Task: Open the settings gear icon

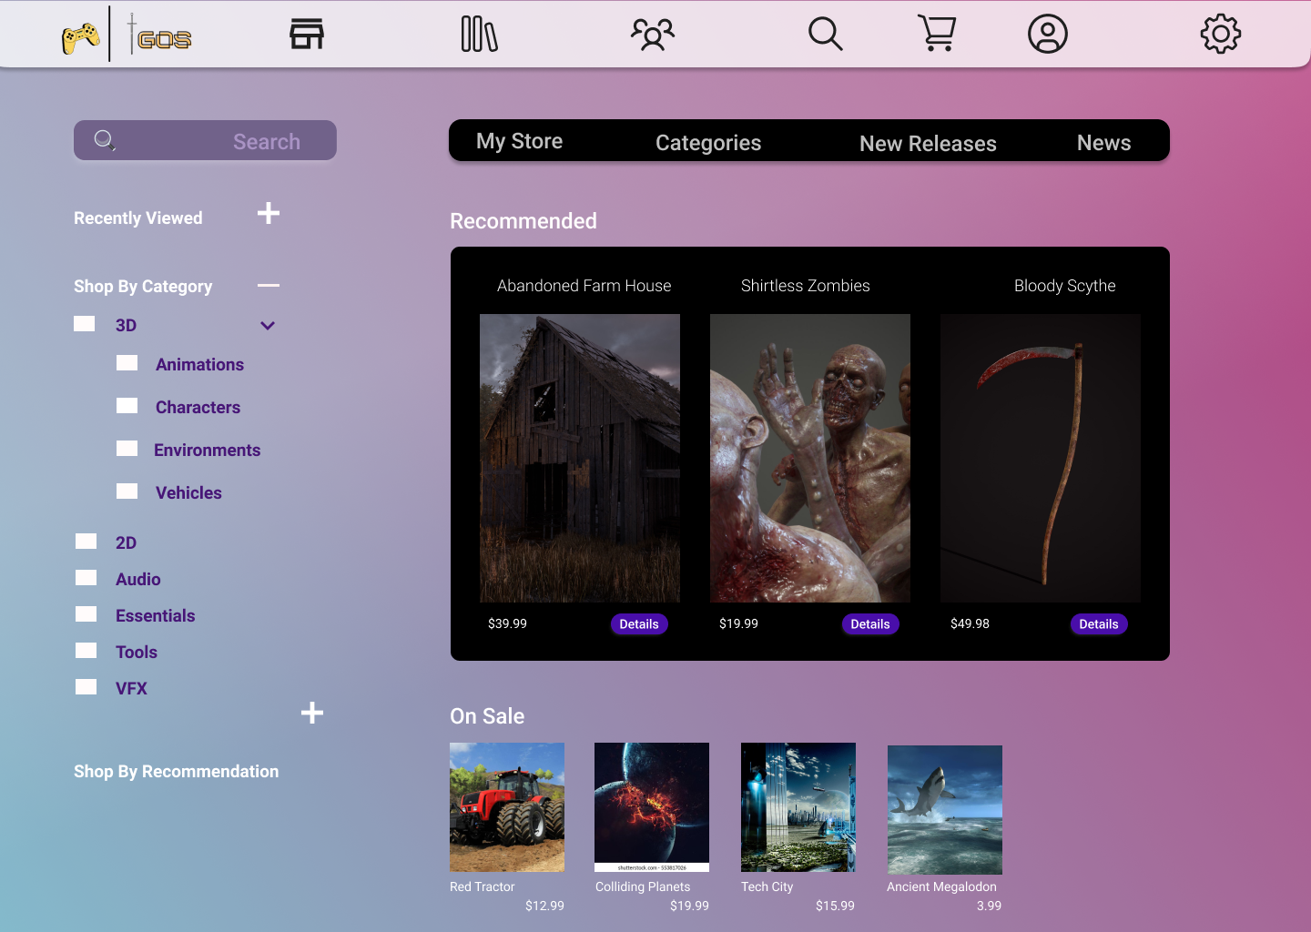Action: [1221, 34]
